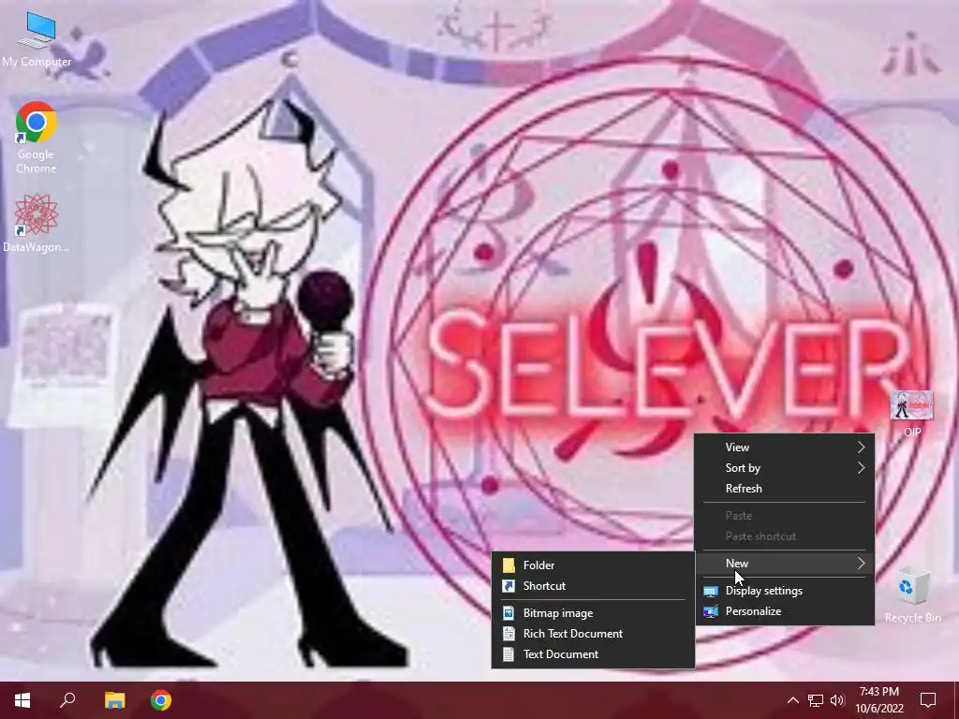
Task: Click the Rich Text Document file icon
Action: pyautogui.click(x=509, y=634)
